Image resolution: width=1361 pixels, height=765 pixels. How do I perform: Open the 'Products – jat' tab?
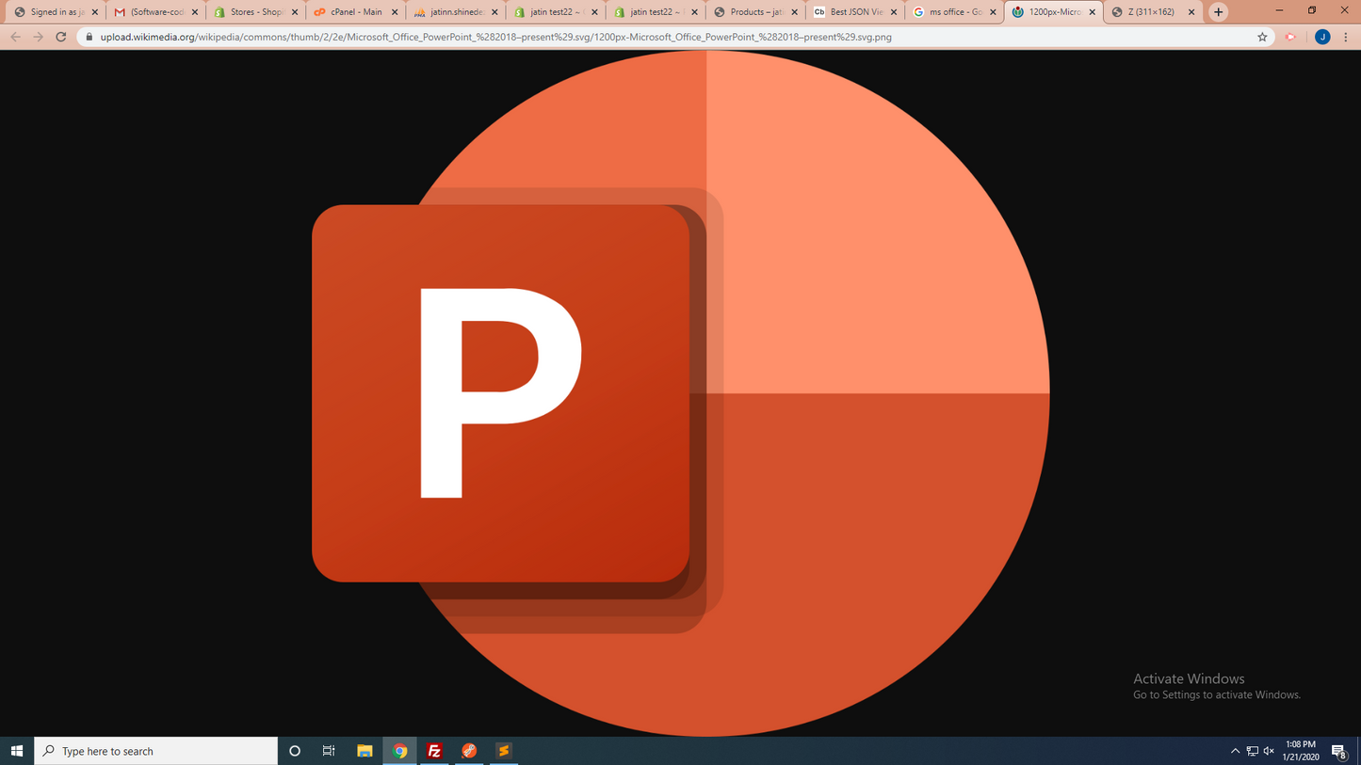[x=754, y=12]
